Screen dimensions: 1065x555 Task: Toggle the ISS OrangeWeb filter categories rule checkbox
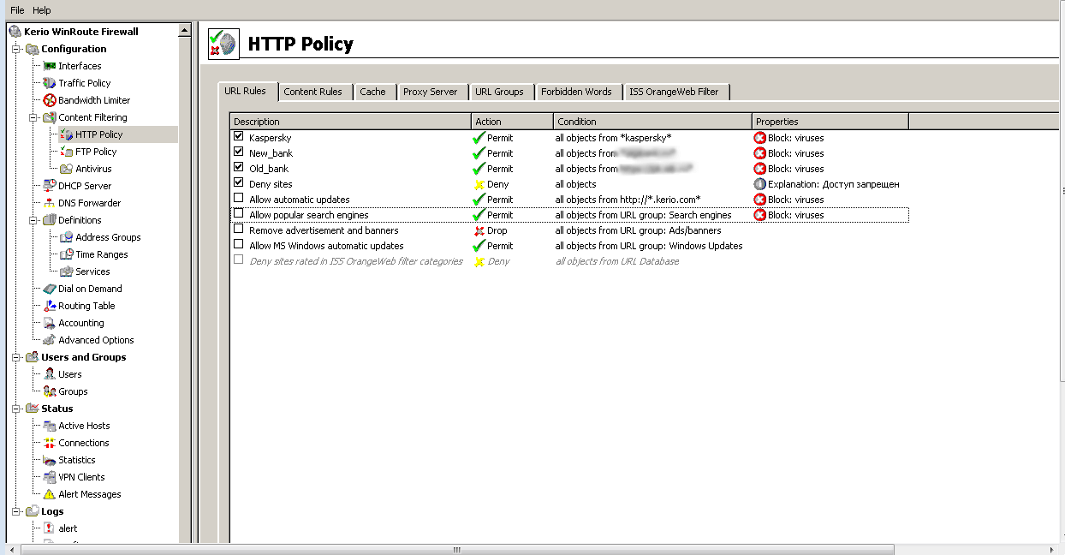239,260
